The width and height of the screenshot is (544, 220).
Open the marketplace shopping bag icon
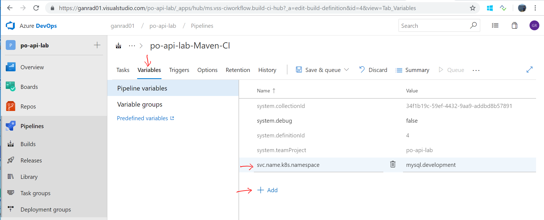pyautogui.click(x=514, y=26)
